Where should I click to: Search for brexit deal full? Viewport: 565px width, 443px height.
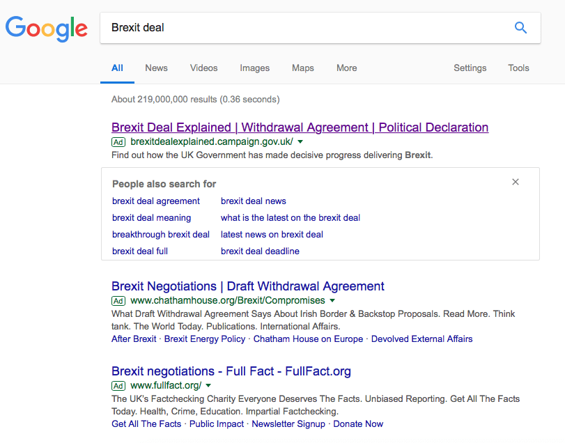pyautogui.click(x=140, y=251)
